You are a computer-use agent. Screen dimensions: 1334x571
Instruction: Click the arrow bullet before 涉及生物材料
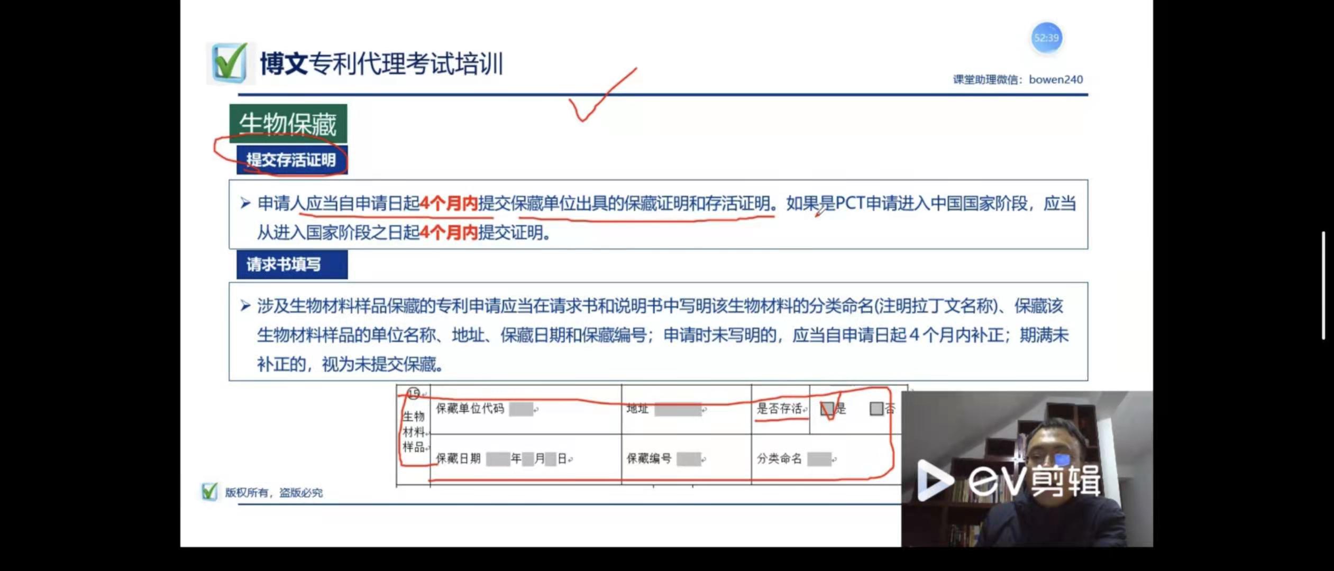pos(245,306)
